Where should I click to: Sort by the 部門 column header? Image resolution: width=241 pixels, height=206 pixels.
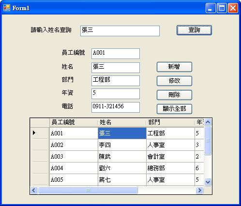170,122
